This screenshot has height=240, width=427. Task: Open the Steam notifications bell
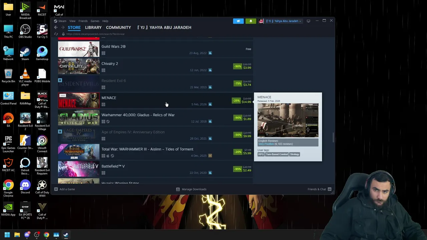tap(251, 21)
